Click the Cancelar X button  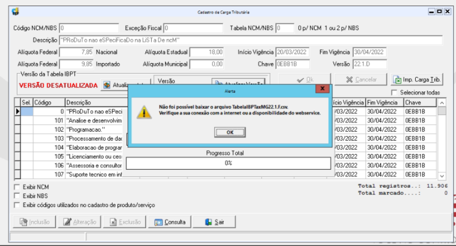pos(361,80)
